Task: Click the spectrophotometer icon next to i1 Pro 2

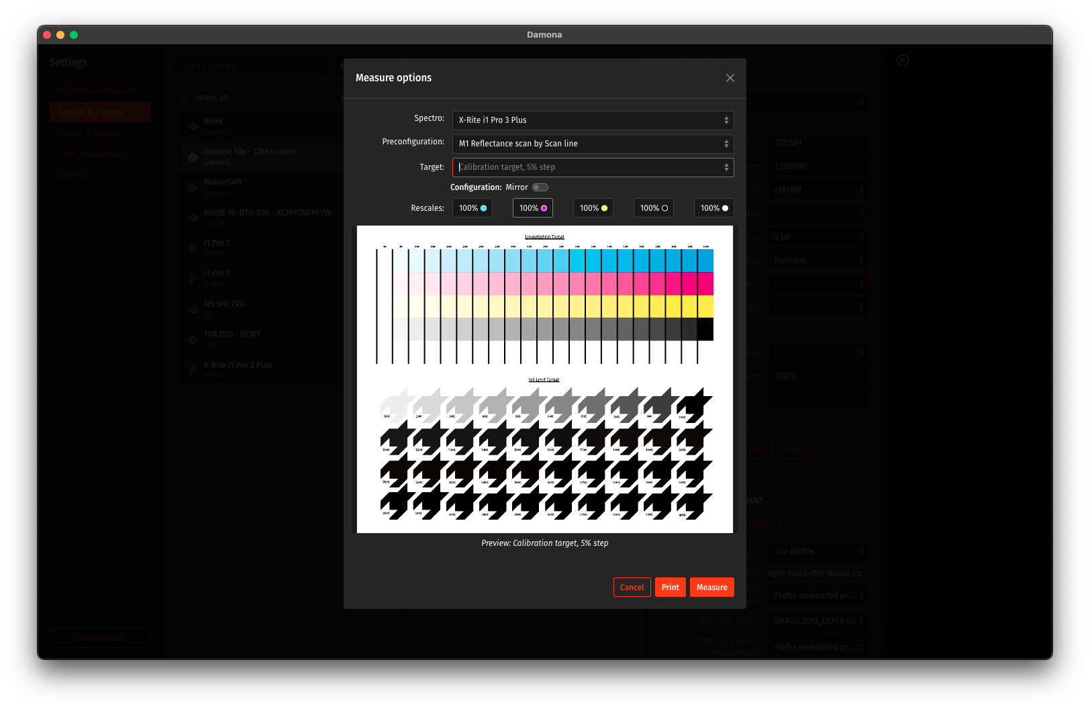Action: pyautogui.click(x=193, y=248)
